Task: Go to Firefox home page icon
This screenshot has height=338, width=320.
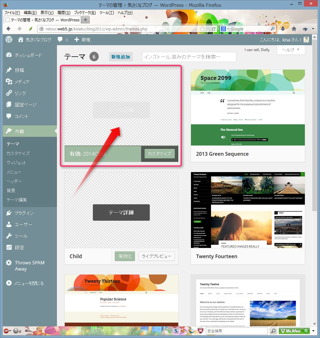Action: 294,29
